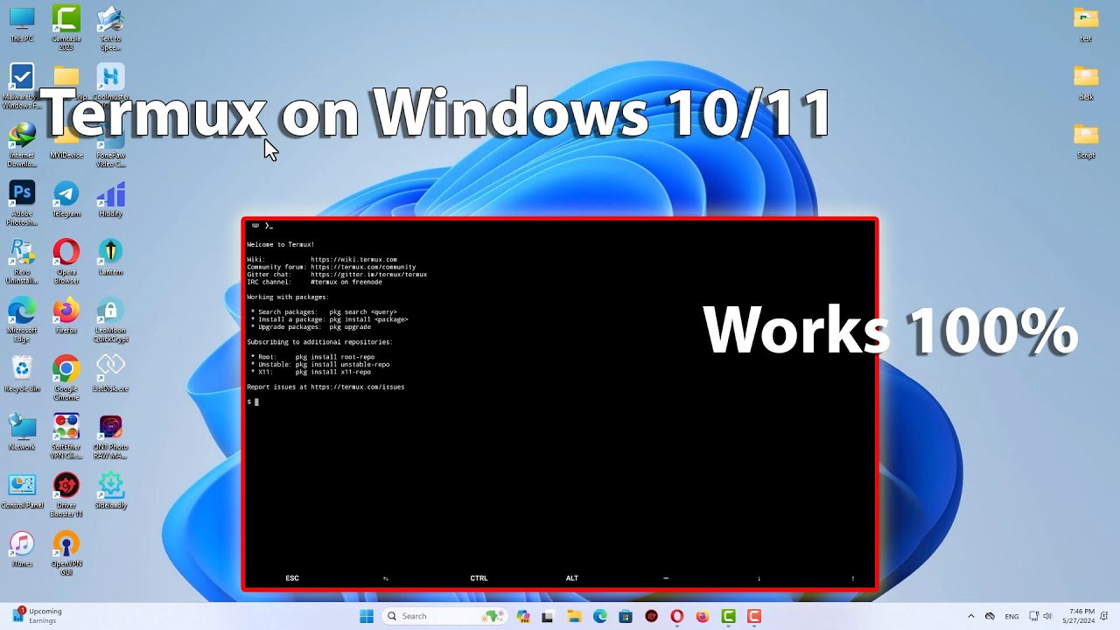Open Firefox from the taskbar
Image resolution: width=1120 pixels, height=630 pixels.
702,616
